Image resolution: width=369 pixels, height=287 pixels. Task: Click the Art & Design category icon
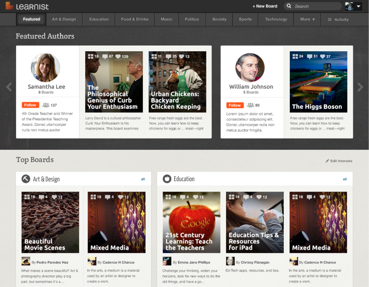point(26,179)
